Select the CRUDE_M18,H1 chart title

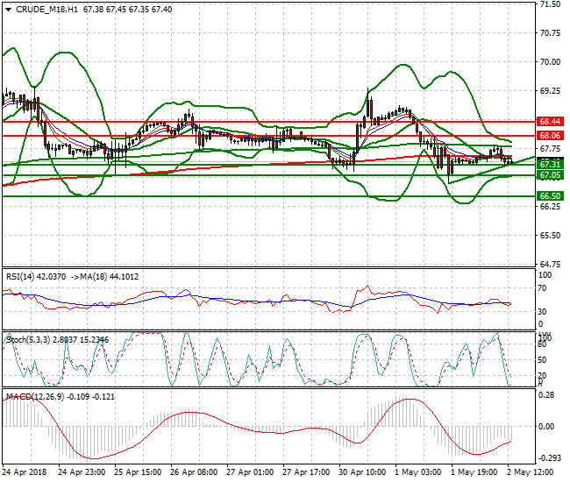click(x=46, y=10)
